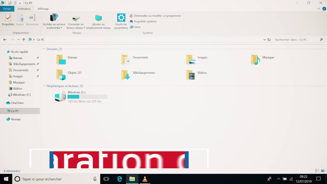The image size is (327, 184).
Task: Open Wi-Fi network tray icon
Action: click(291, 179)
